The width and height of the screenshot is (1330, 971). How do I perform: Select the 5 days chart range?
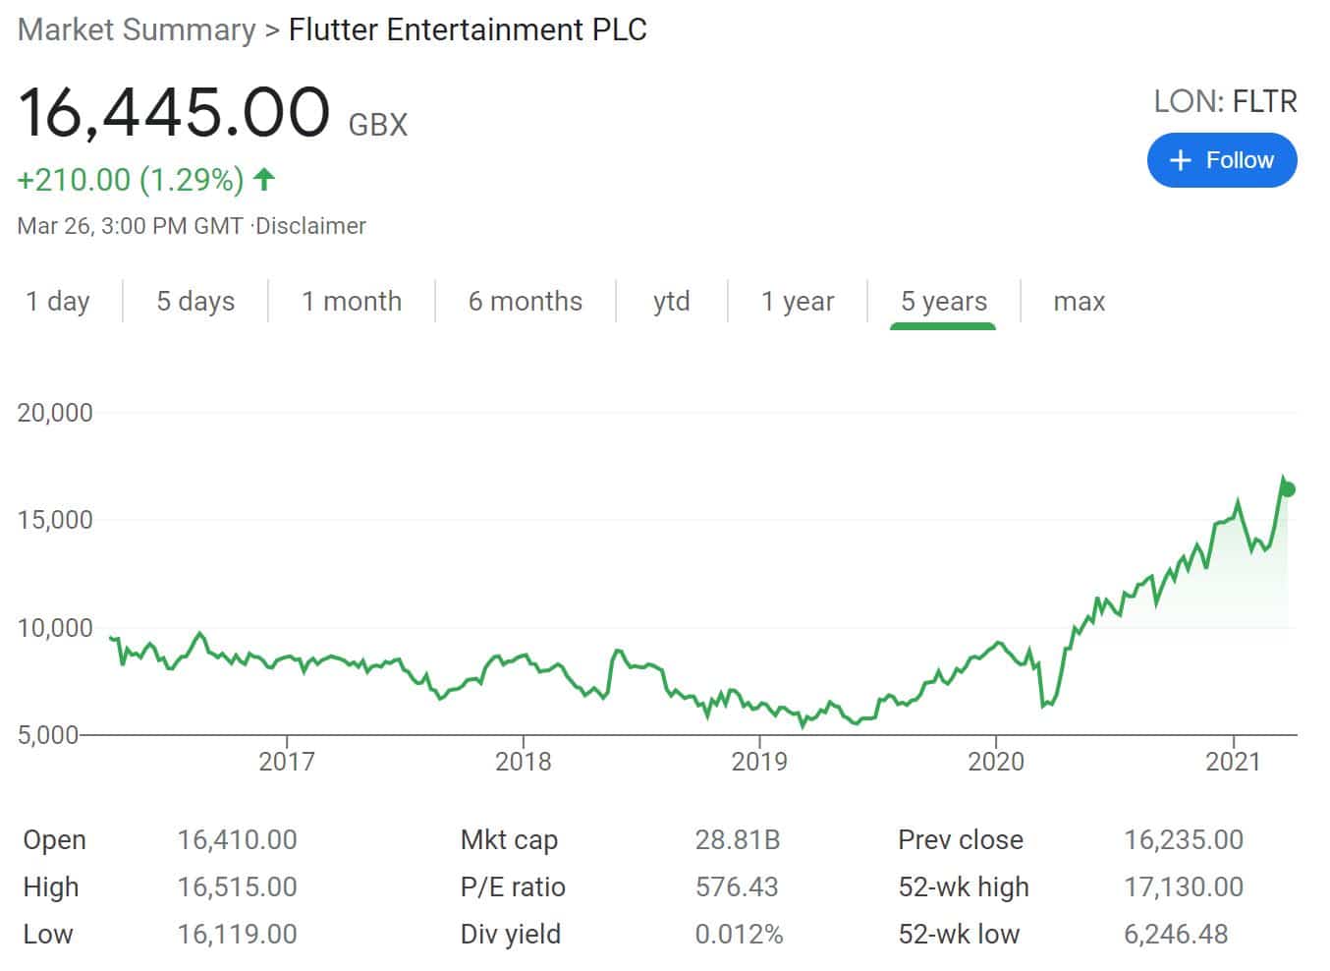pos(194,302)
